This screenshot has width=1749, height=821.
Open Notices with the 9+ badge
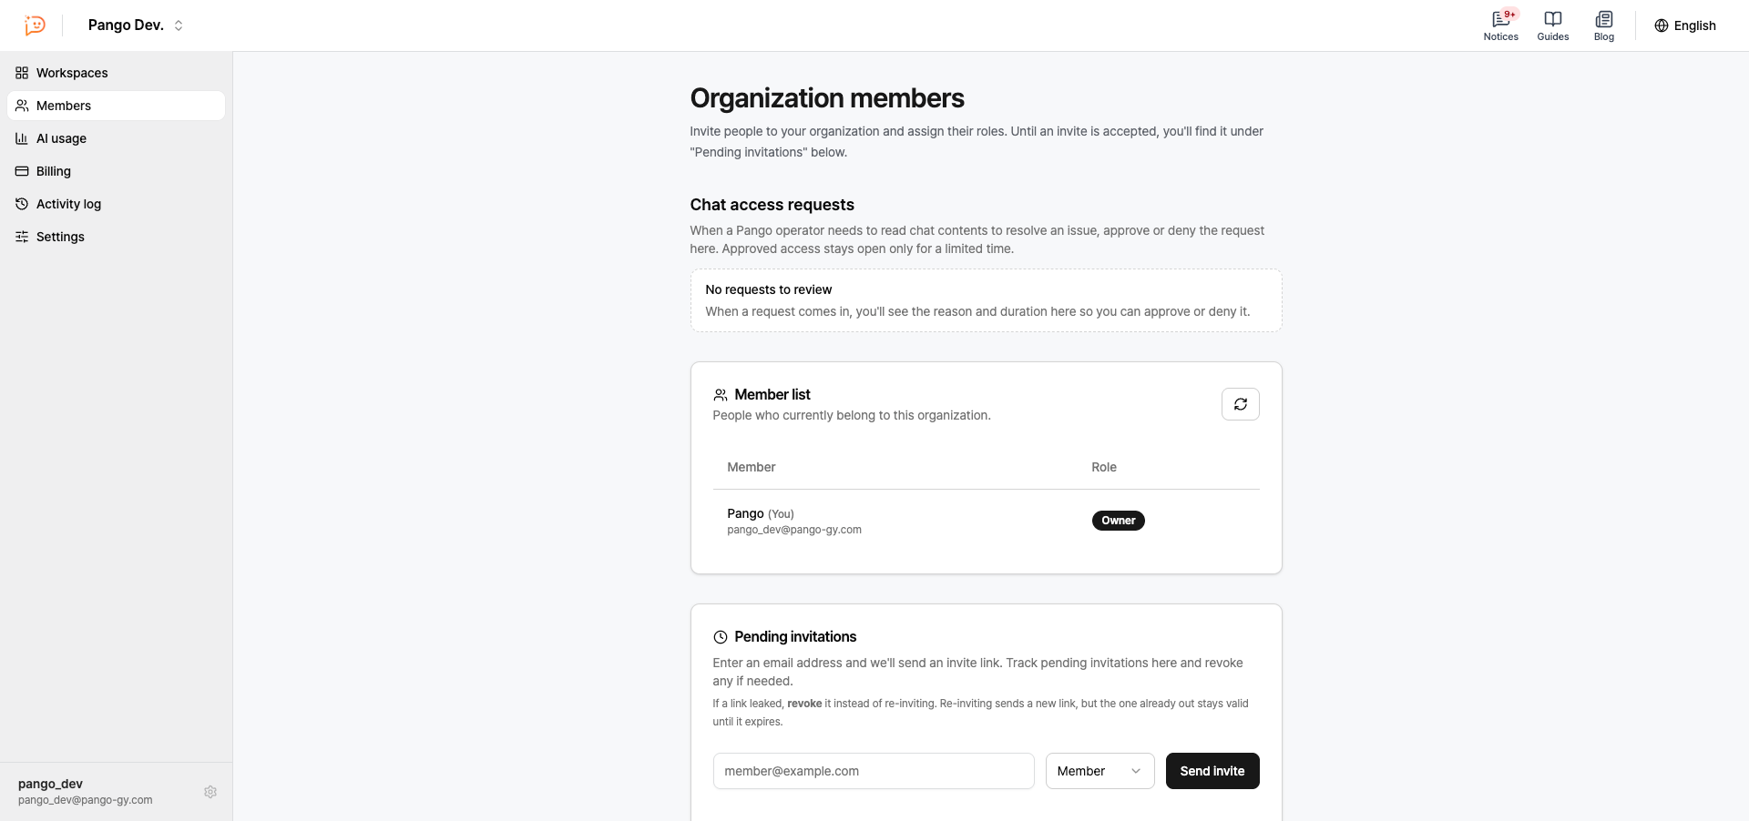coord(1500,25)
